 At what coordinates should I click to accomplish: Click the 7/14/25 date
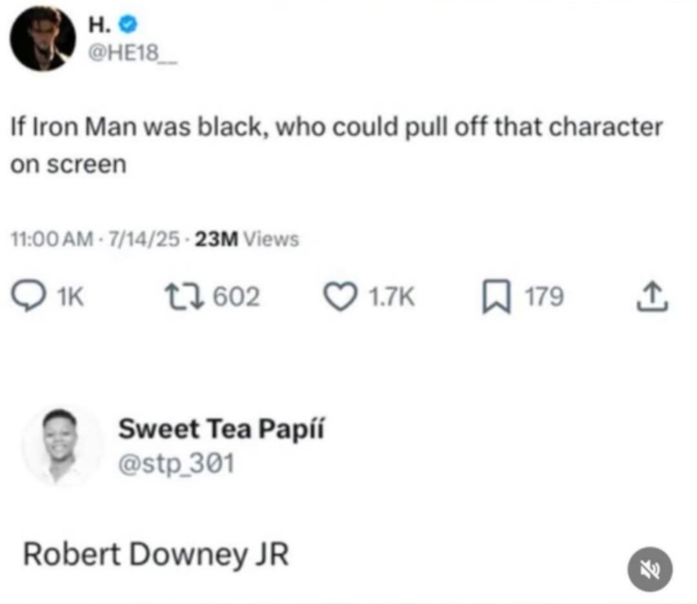(145, 239)
